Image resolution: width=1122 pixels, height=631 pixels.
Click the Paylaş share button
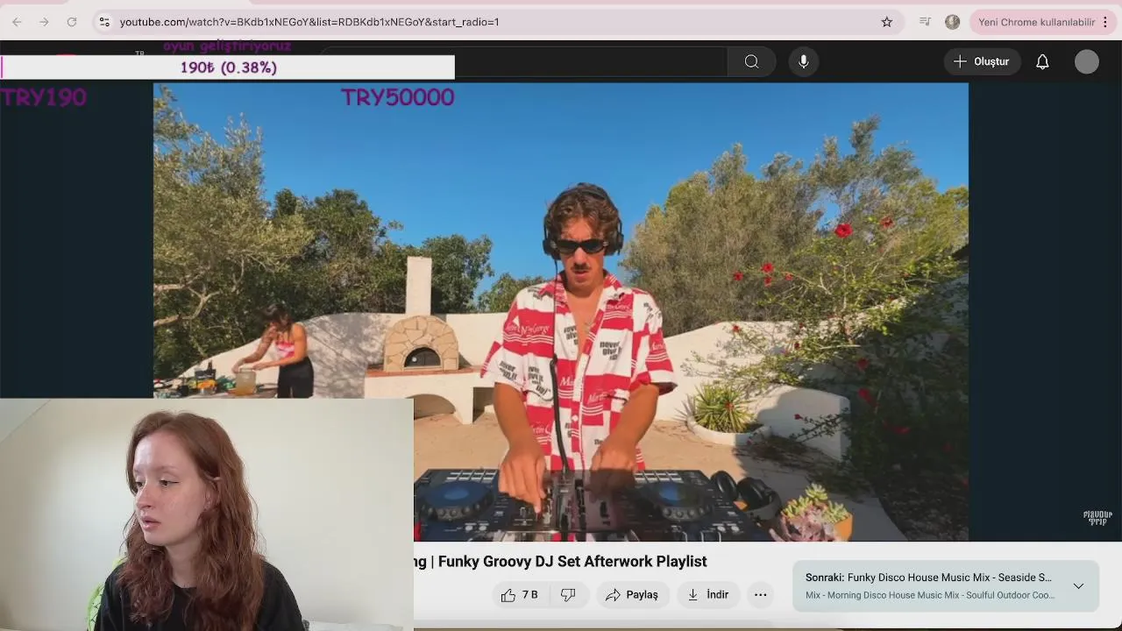click(632, 595)
